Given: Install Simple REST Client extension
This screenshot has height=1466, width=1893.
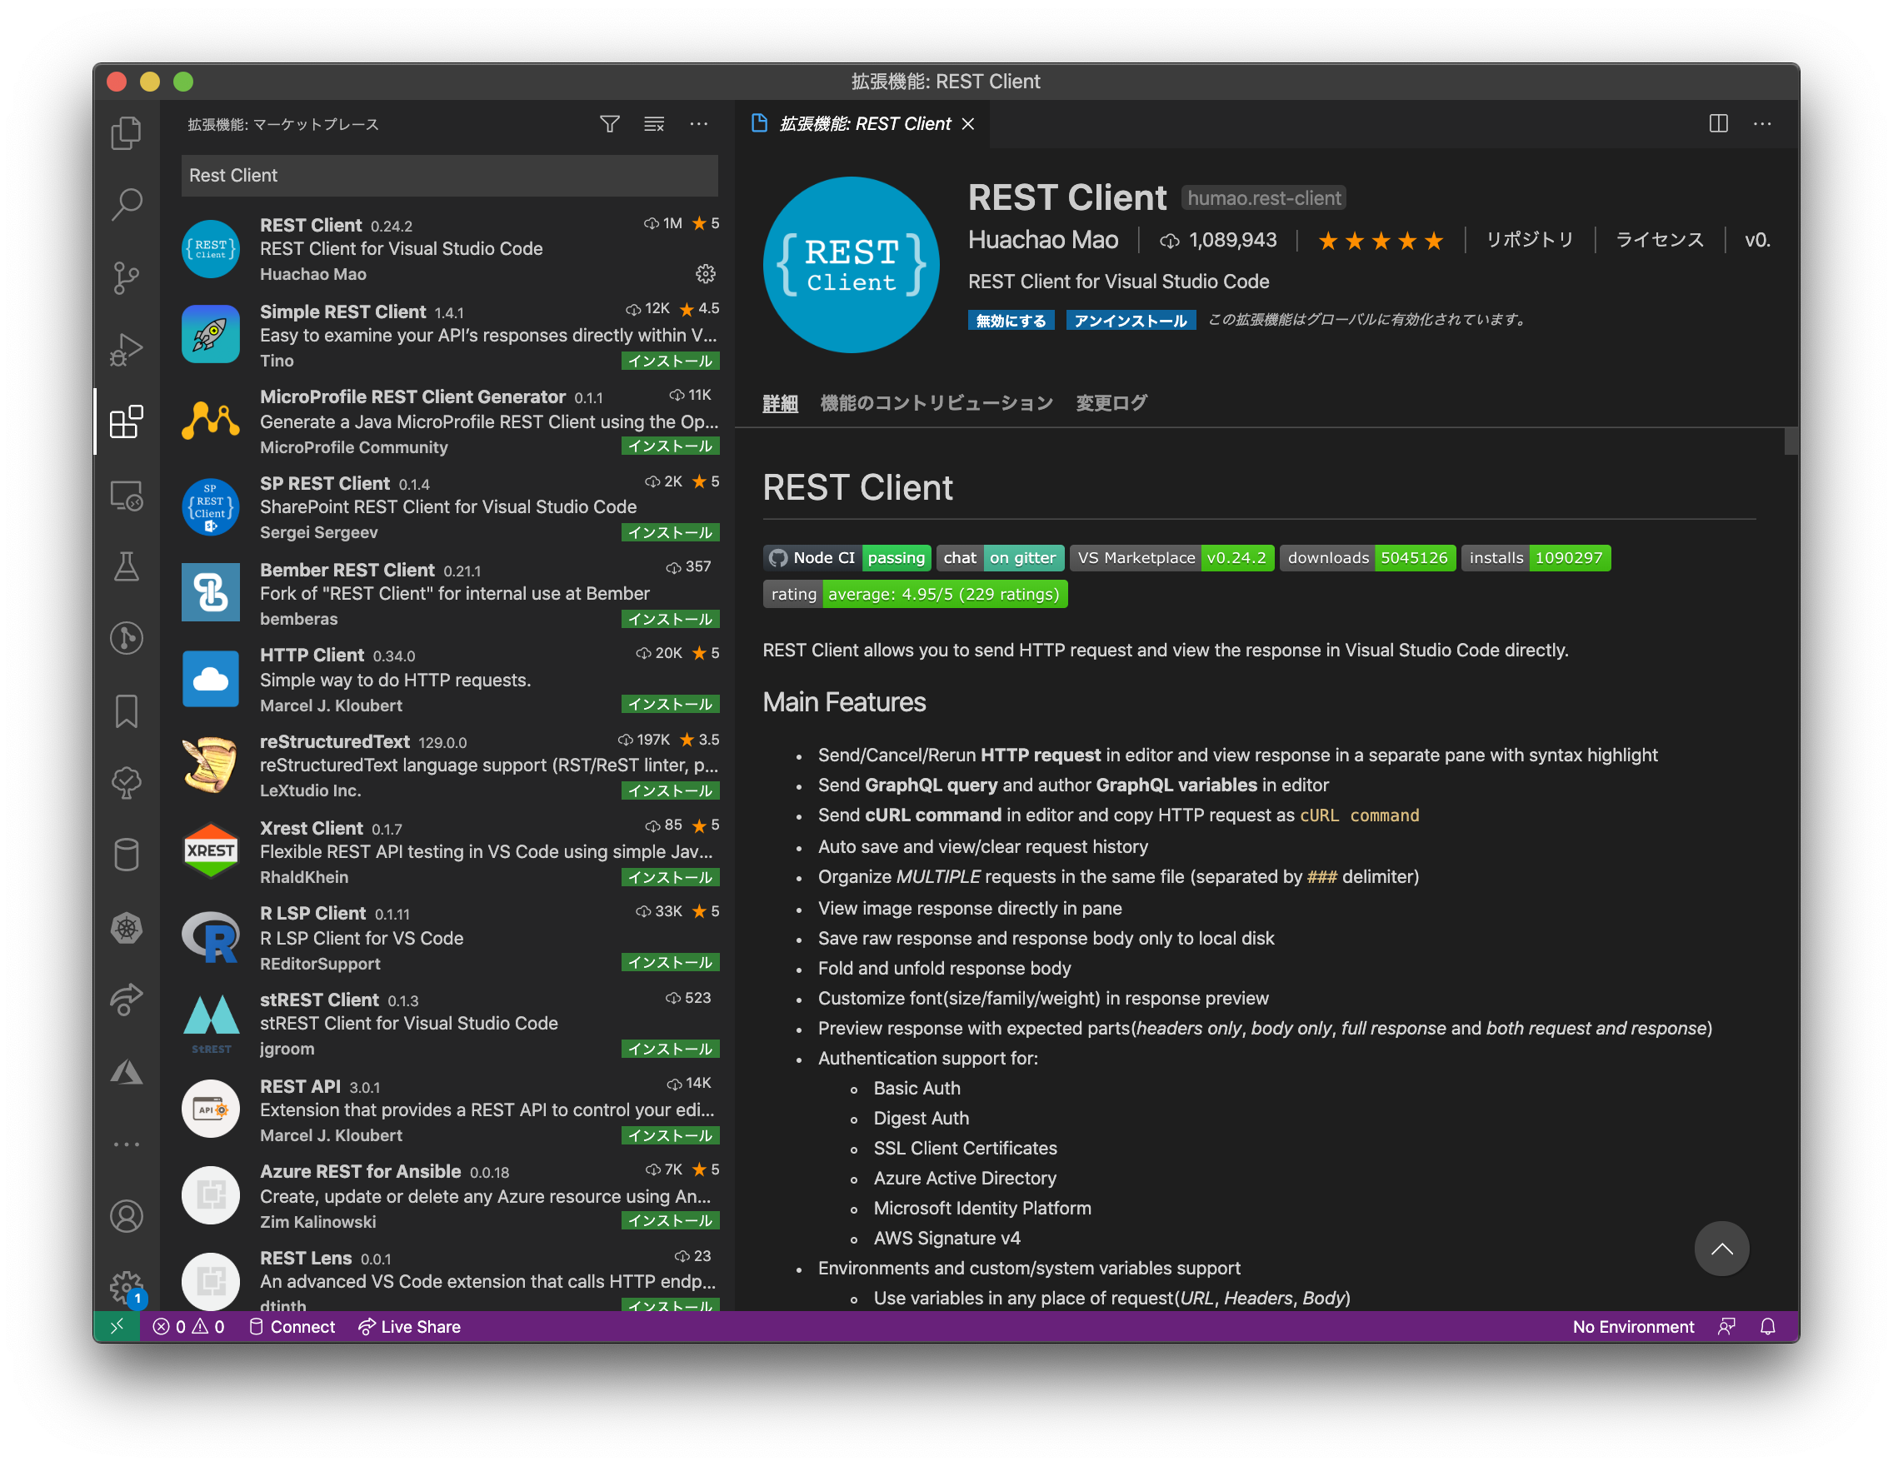Looking at the screenshot, I should [x=670, y=361].
